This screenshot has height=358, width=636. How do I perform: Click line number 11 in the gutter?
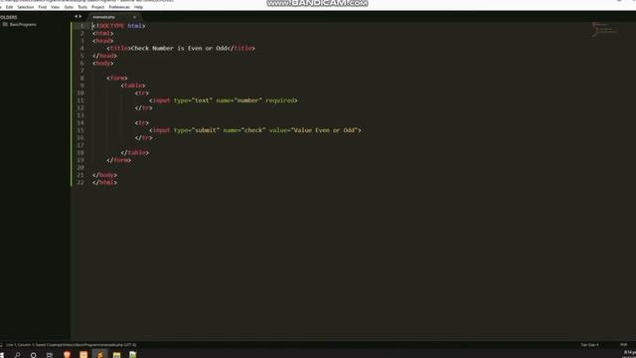point(80,100)
